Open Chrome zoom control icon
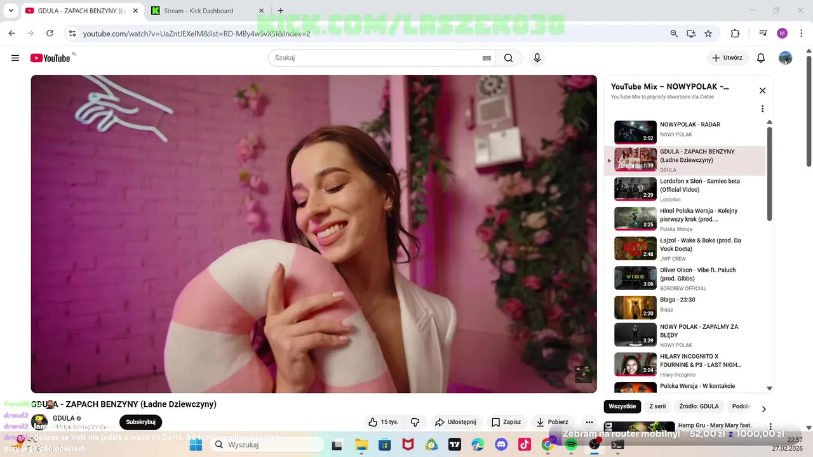This screenshot has height=457, width=813. point(674,33)
